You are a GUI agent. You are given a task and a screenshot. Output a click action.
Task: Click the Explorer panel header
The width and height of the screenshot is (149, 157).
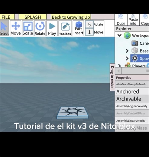[132, 29]
